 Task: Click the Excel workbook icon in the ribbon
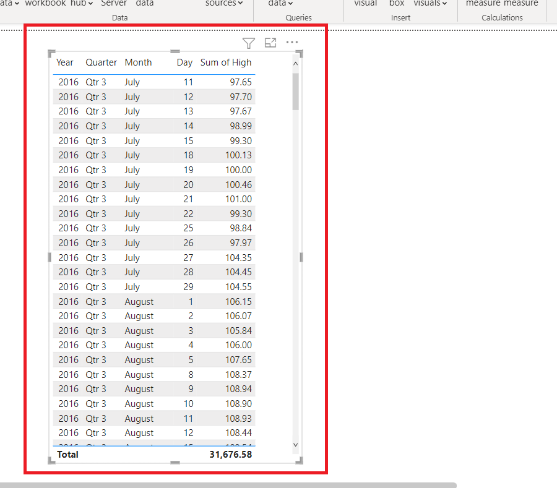(x=45, y=4)
